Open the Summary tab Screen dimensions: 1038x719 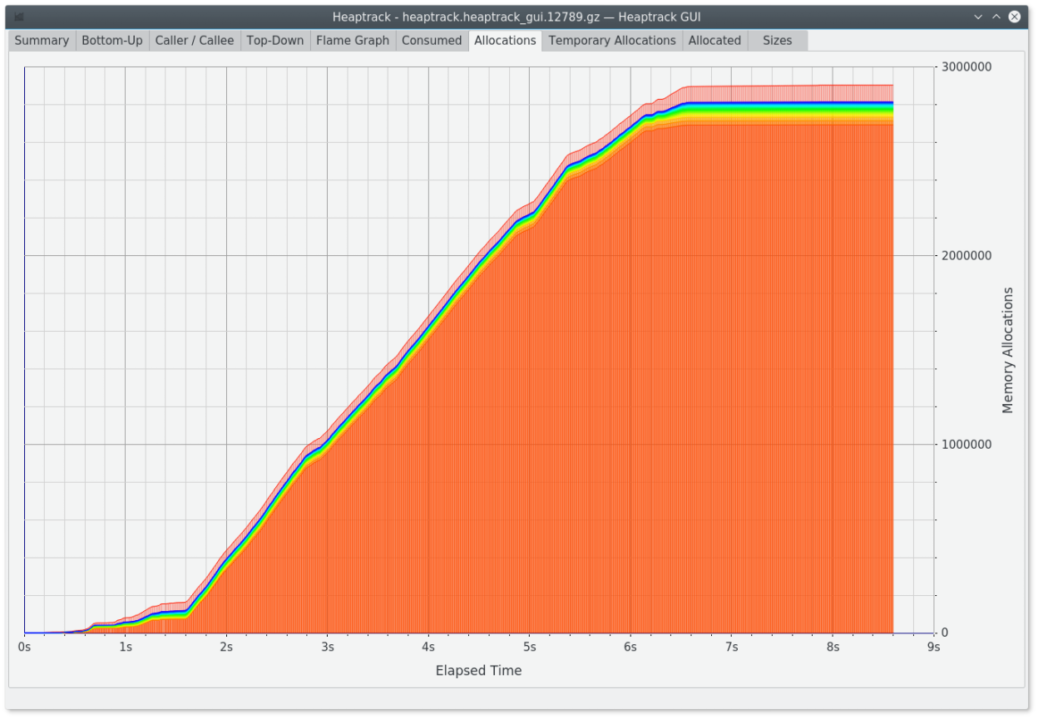point(42,40)
